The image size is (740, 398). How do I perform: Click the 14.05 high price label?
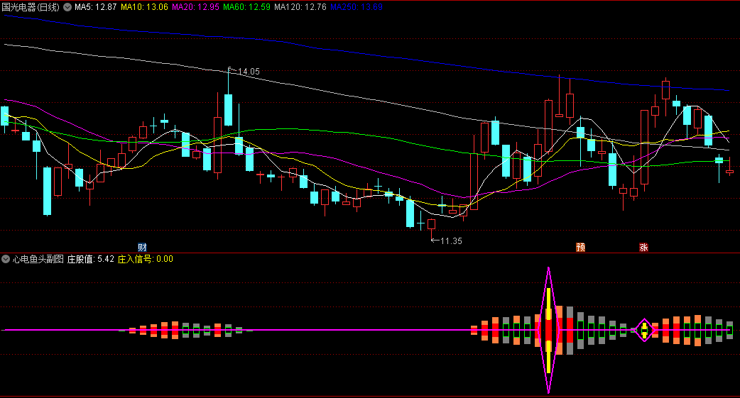[x=249, y=72]
